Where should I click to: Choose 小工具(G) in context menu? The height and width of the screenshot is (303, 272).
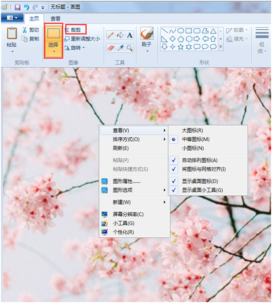tap(134, 223)
